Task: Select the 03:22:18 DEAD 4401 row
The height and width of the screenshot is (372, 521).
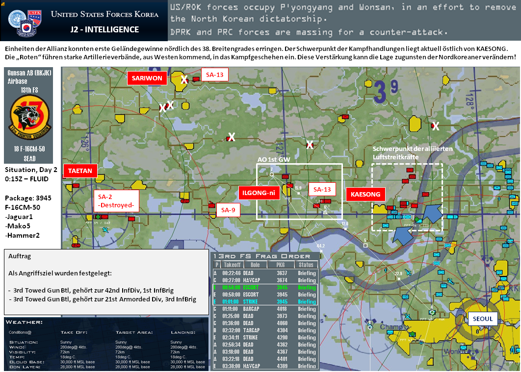Action: point(265,359)
